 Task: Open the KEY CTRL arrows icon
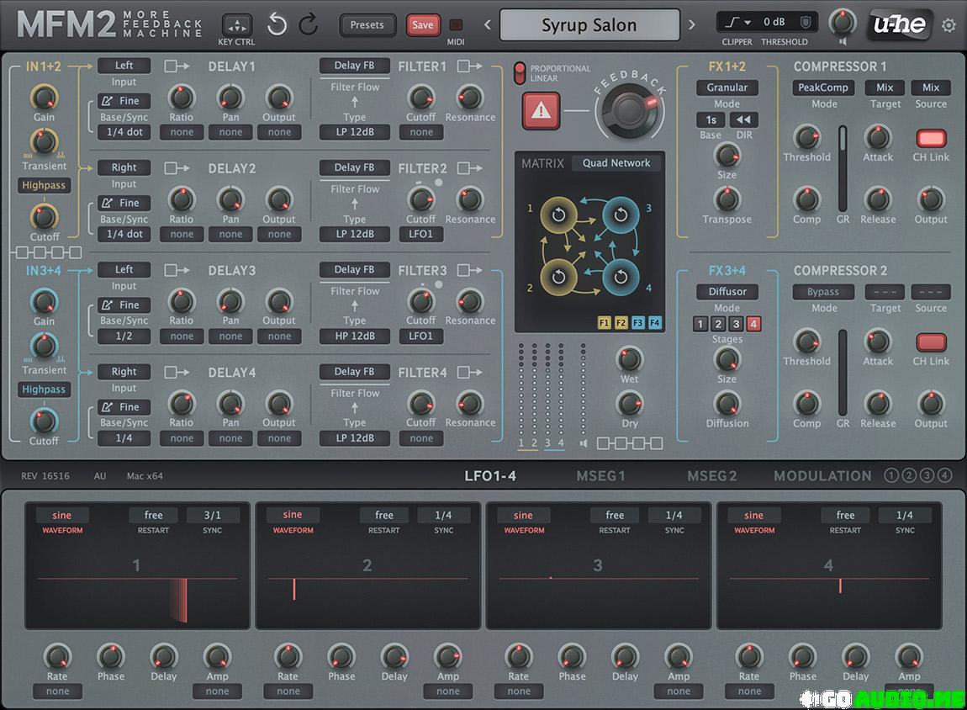coord(237,25)
